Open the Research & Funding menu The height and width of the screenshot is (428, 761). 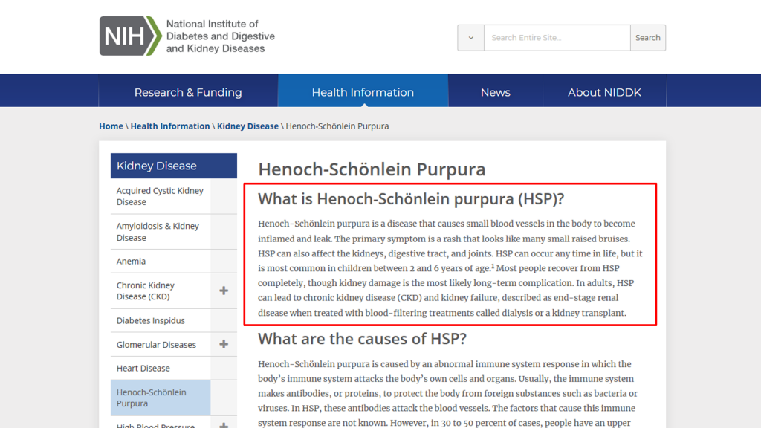coord(188,92)
